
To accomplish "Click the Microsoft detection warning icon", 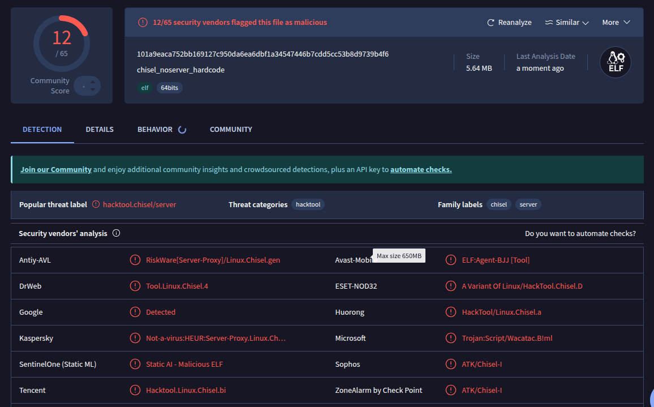I will [x=450, y=338].
